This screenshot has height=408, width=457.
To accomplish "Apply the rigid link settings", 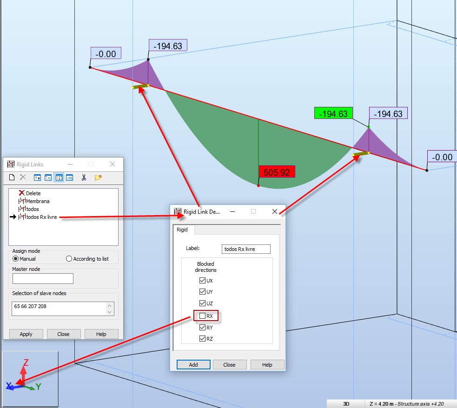I will 26,334.
